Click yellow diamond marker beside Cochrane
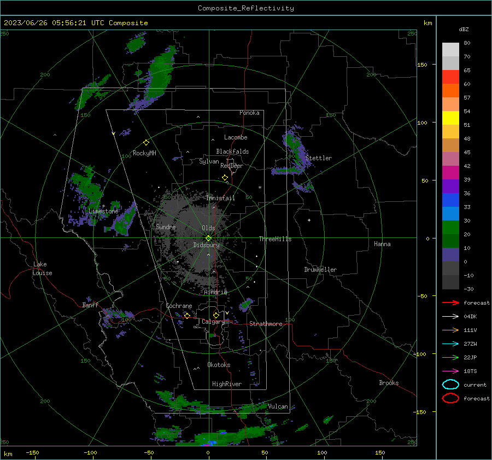 pyautogui.click(x=187, y=316)
